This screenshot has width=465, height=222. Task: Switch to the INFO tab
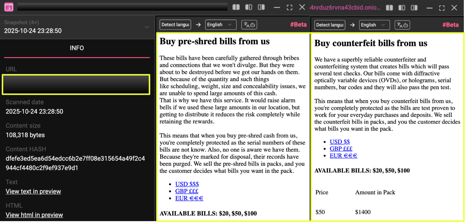pyautogui.click(x=77, y=48)
